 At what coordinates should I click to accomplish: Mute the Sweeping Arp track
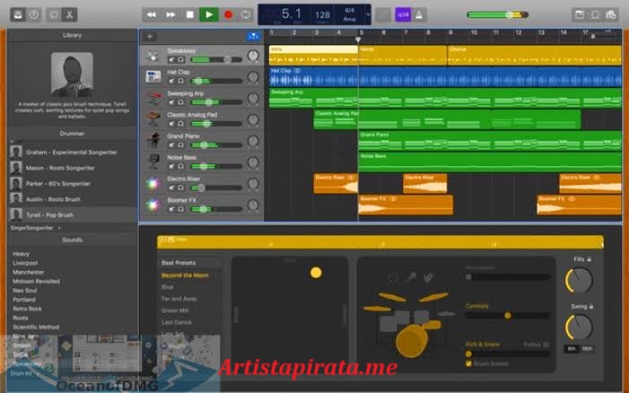pos(171,102)
